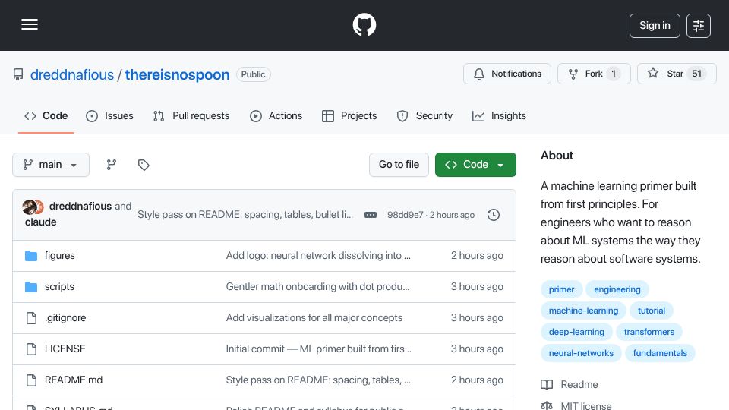Screen dimensions: 729x410
Task: Open claude co-author link
Action: 41,222
